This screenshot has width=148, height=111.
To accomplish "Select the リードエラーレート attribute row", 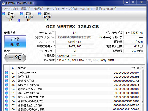I will [x=72, y=73].
